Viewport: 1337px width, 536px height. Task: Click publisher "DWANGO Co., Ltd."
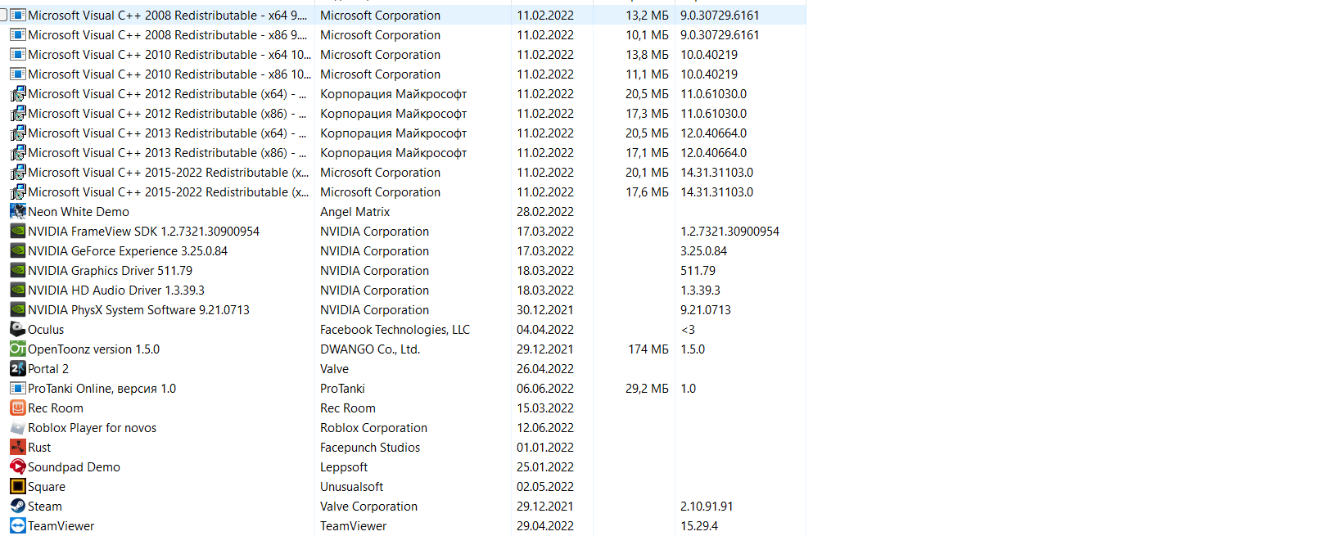point(370,349)
